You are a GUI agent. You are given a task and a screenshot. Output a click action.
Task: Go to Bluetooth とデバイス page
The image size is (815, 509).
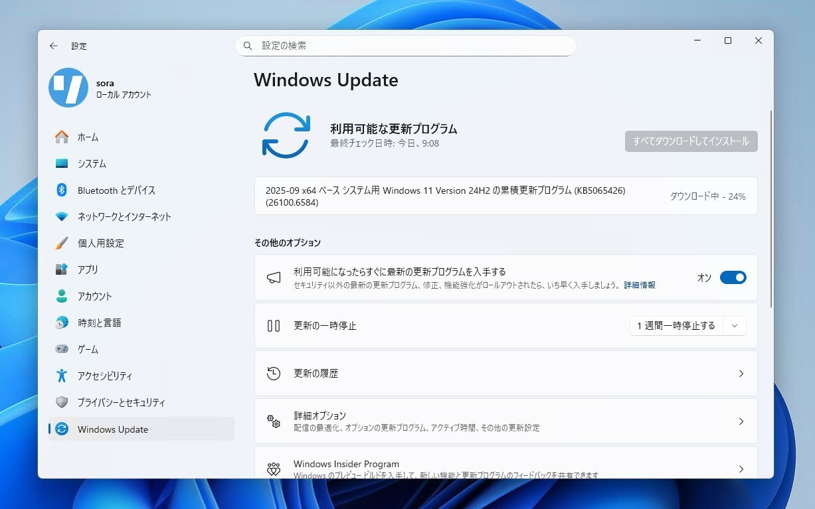pyautogui.click(x=141, y=190)
